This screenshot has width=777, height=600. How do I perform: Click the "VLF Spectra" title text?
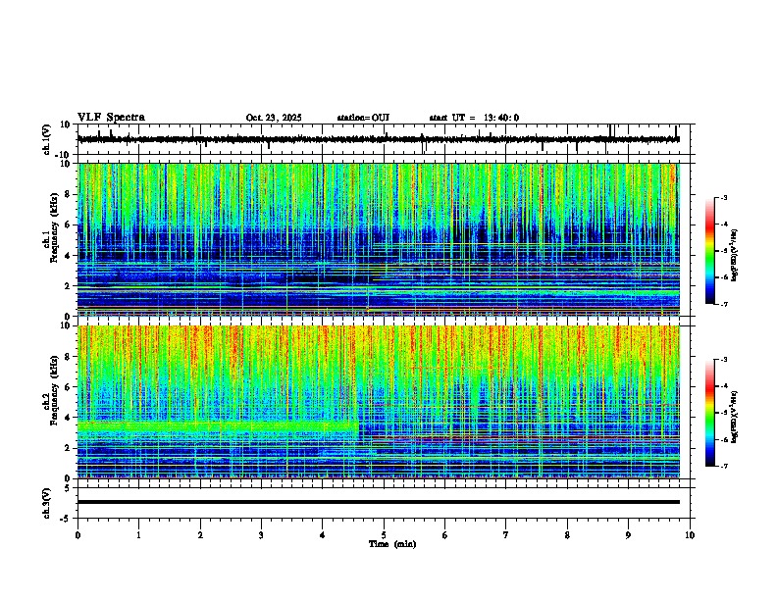[111, 118]
